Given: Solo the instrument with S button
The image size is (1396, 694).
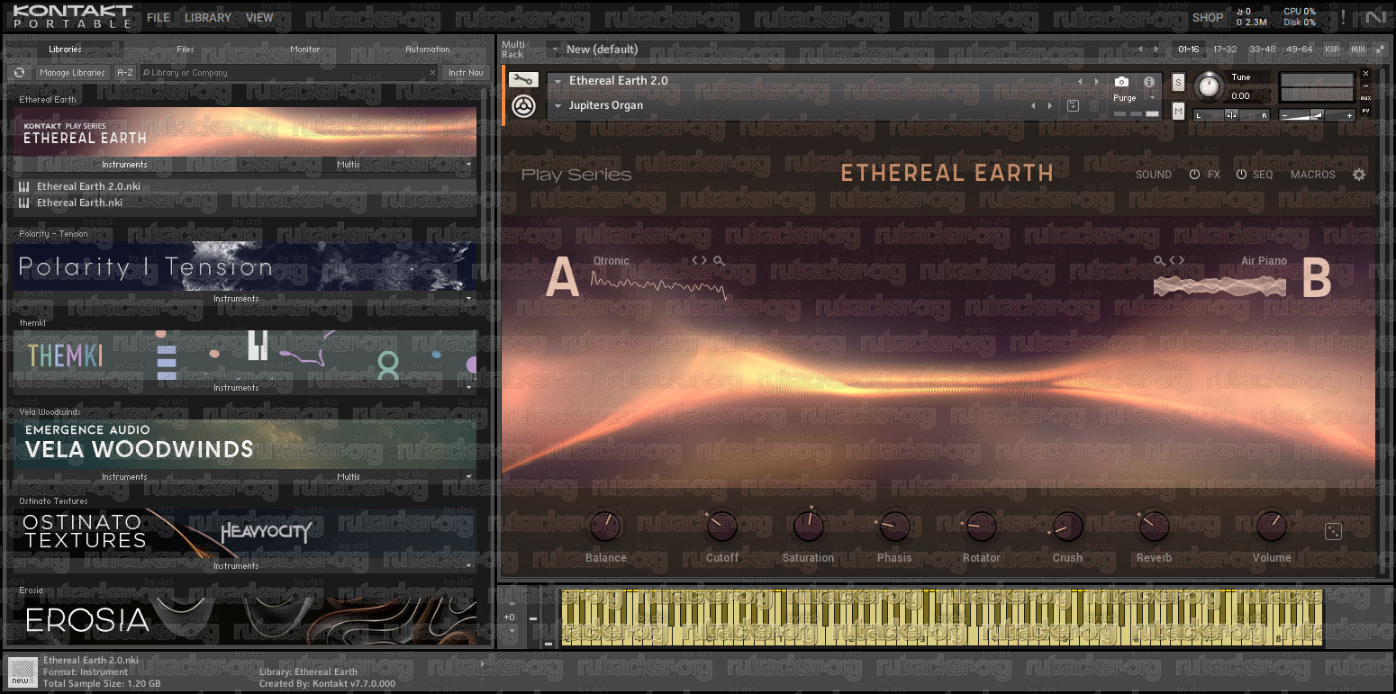Looking at the screenshot, I should click(x=1178, y=83).
